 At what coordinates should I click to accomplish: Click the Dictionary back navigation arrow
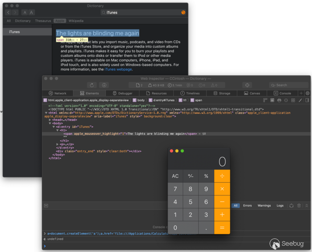[x=8, y=12]
